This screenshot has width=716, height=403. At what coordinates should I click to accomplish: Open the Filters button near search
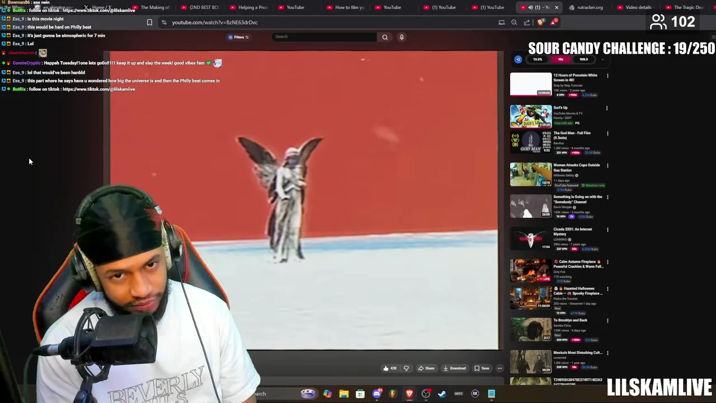coord(238,37)
